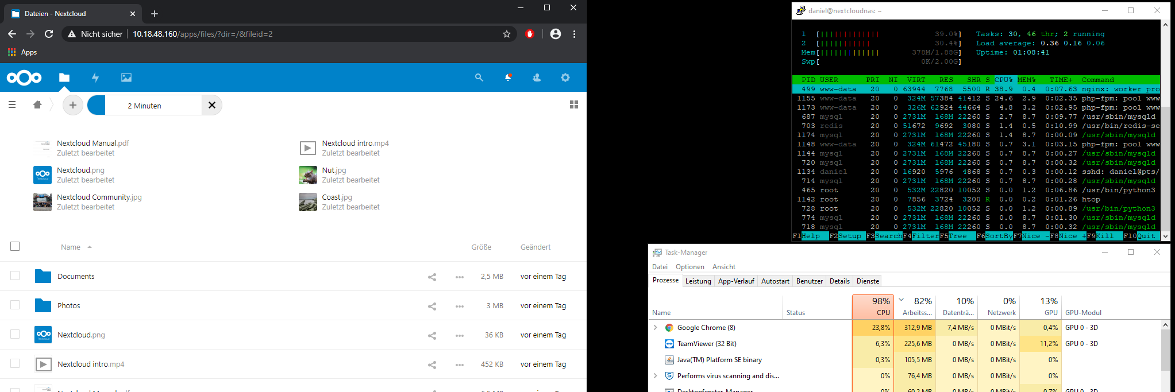Open Datei menu in Task-Manager
The height and width of the screenshot is (392, 1175).
point(660,267)
